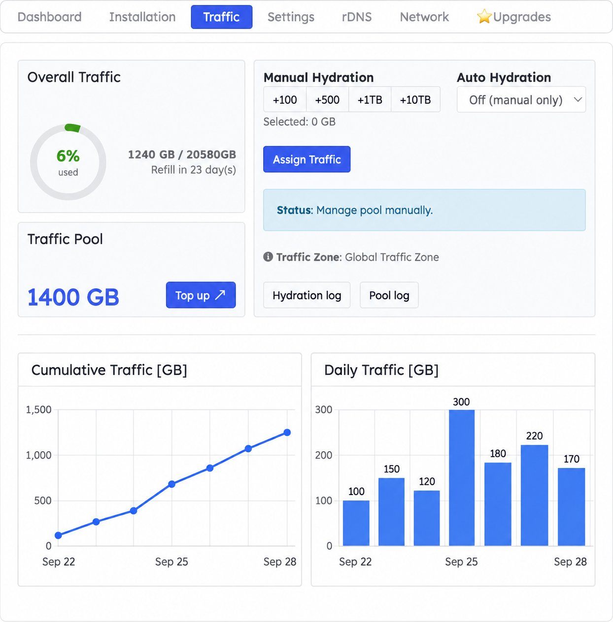Select the +500 hydration option
613x622 pixels.
coord(327,100)
